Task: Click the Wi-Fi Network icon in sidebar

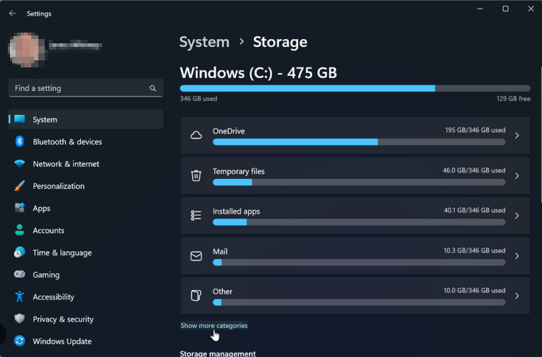Action: tap(20, 164)
